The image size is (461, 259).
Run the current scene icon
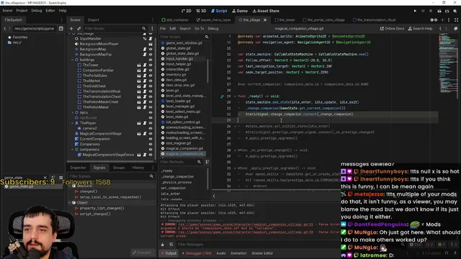[x=439, y=11]
